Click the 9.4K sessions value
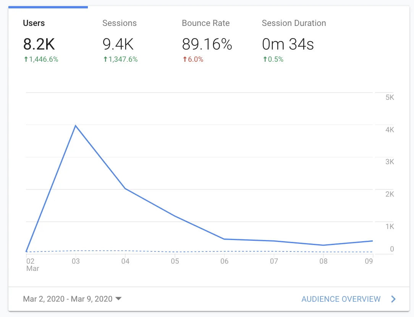This screenshot has height=317, width=414. 118,44
